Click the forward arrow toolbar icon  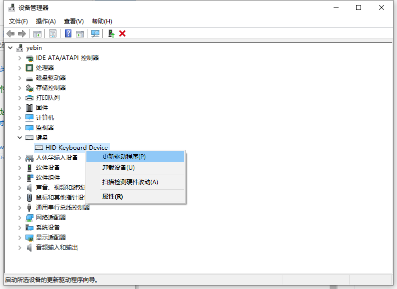point(21,33)
